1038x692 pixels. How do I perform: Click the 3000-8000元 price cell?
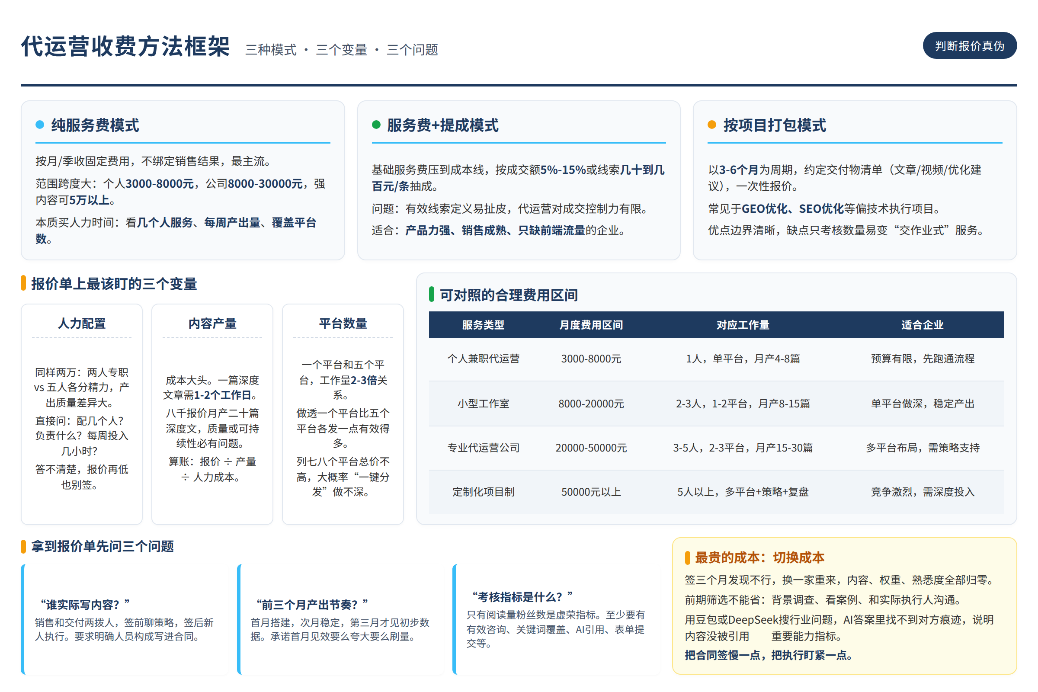click(591, 359)
